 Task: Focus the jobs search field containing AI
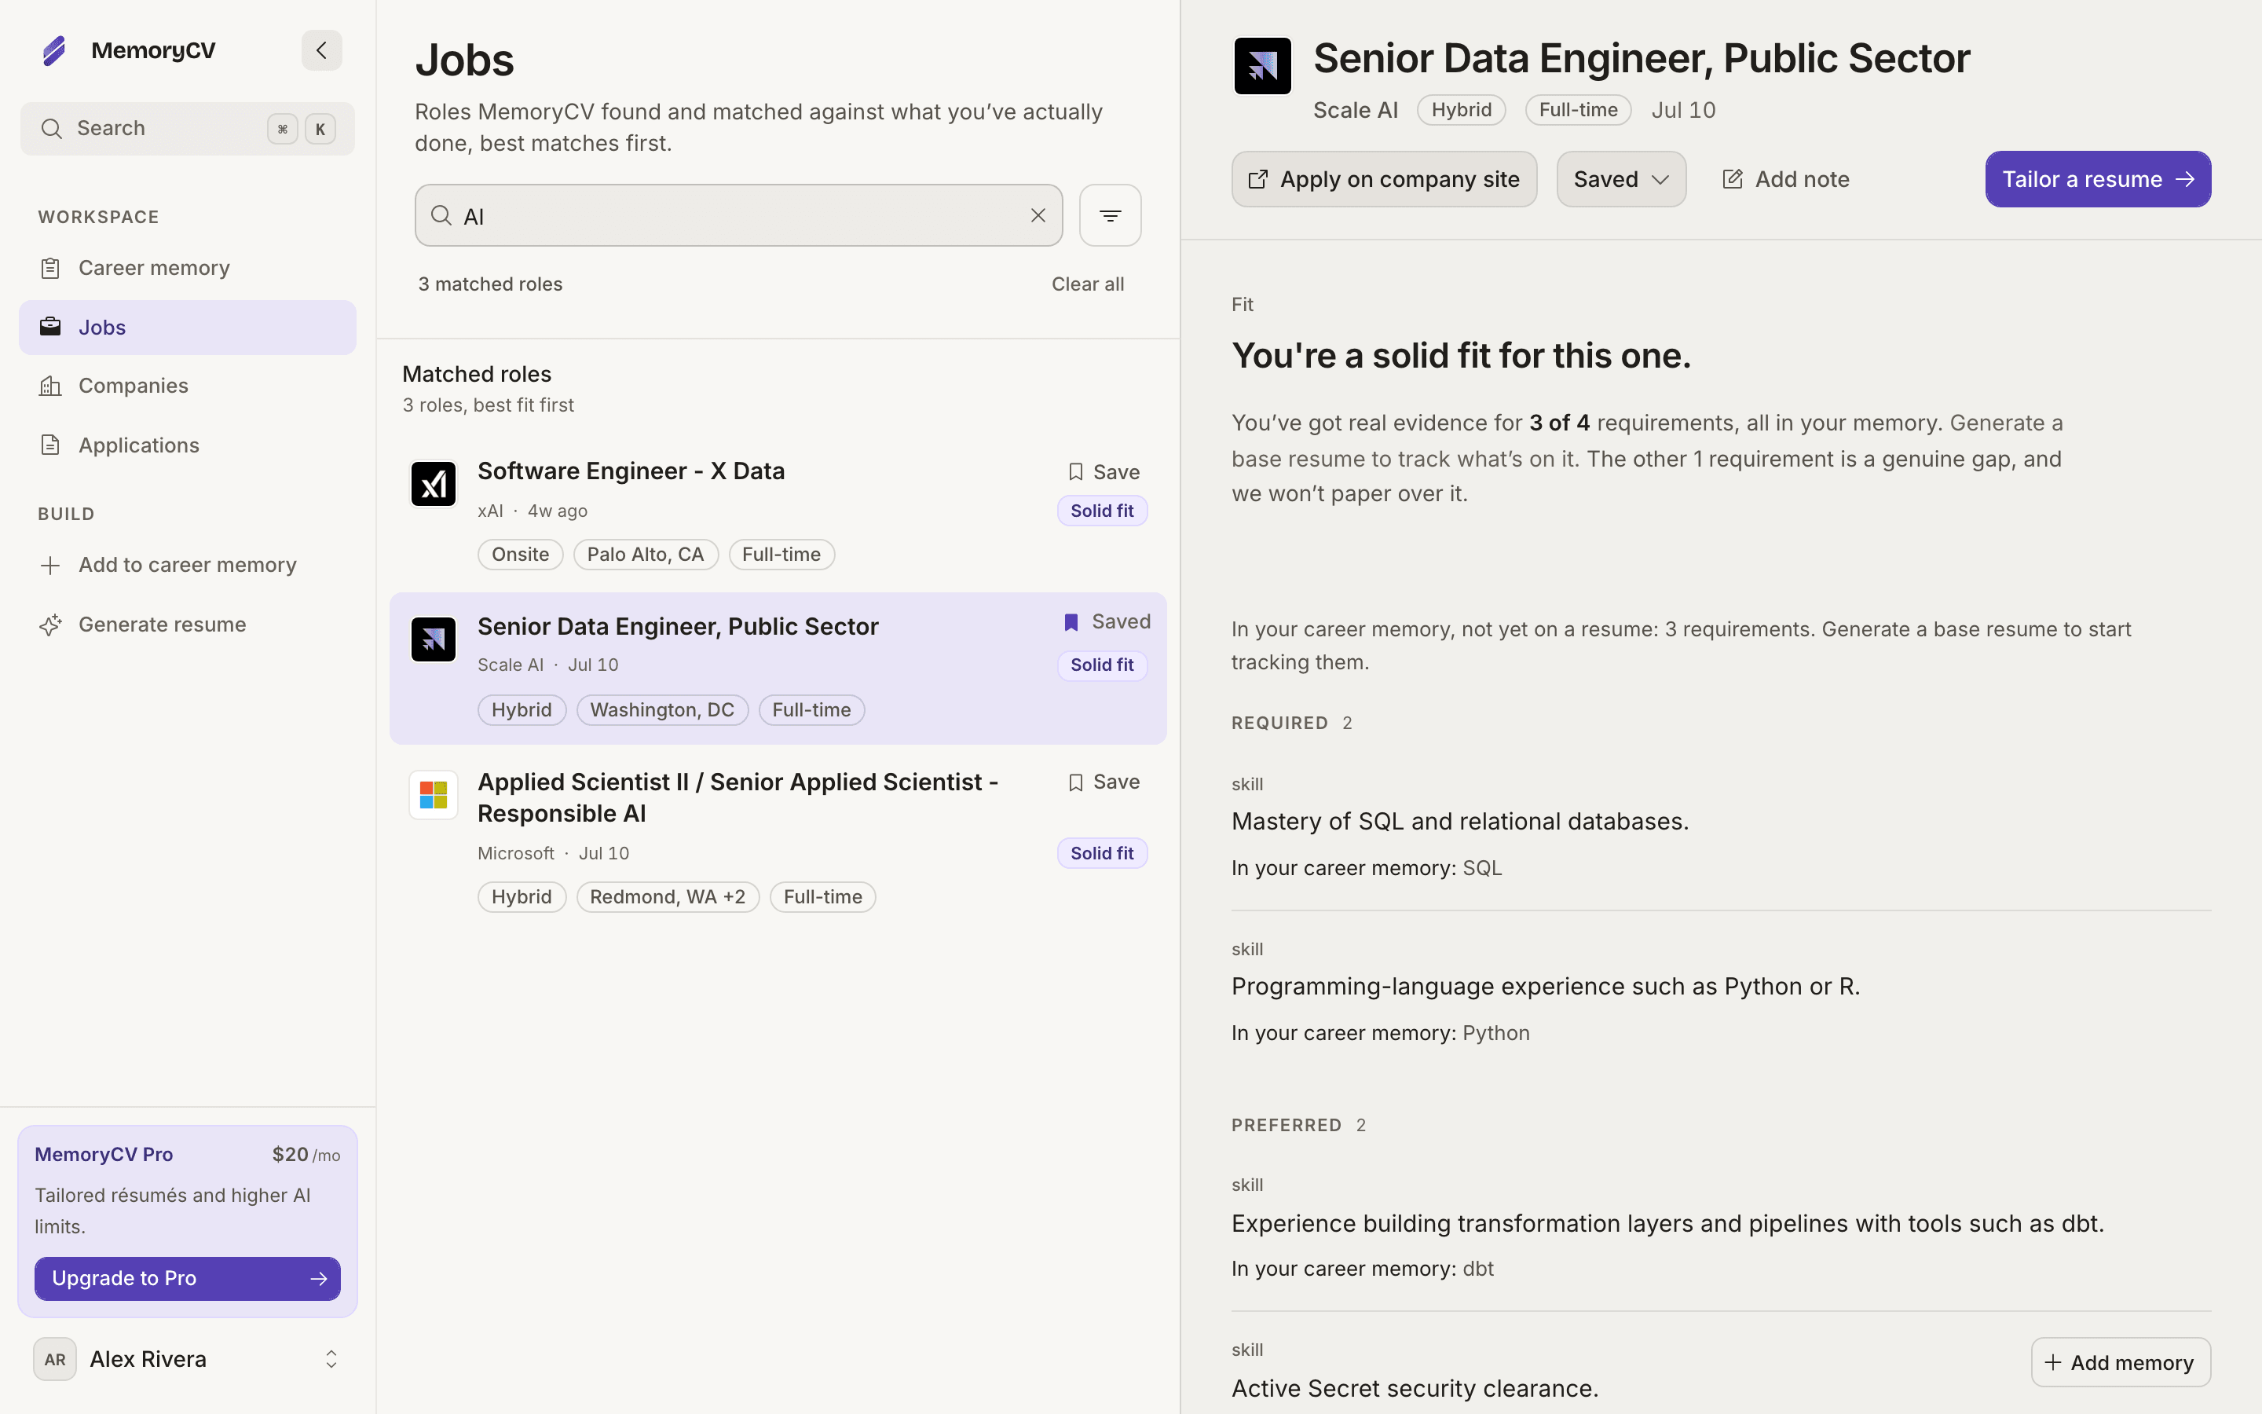[x=738, y=215]
